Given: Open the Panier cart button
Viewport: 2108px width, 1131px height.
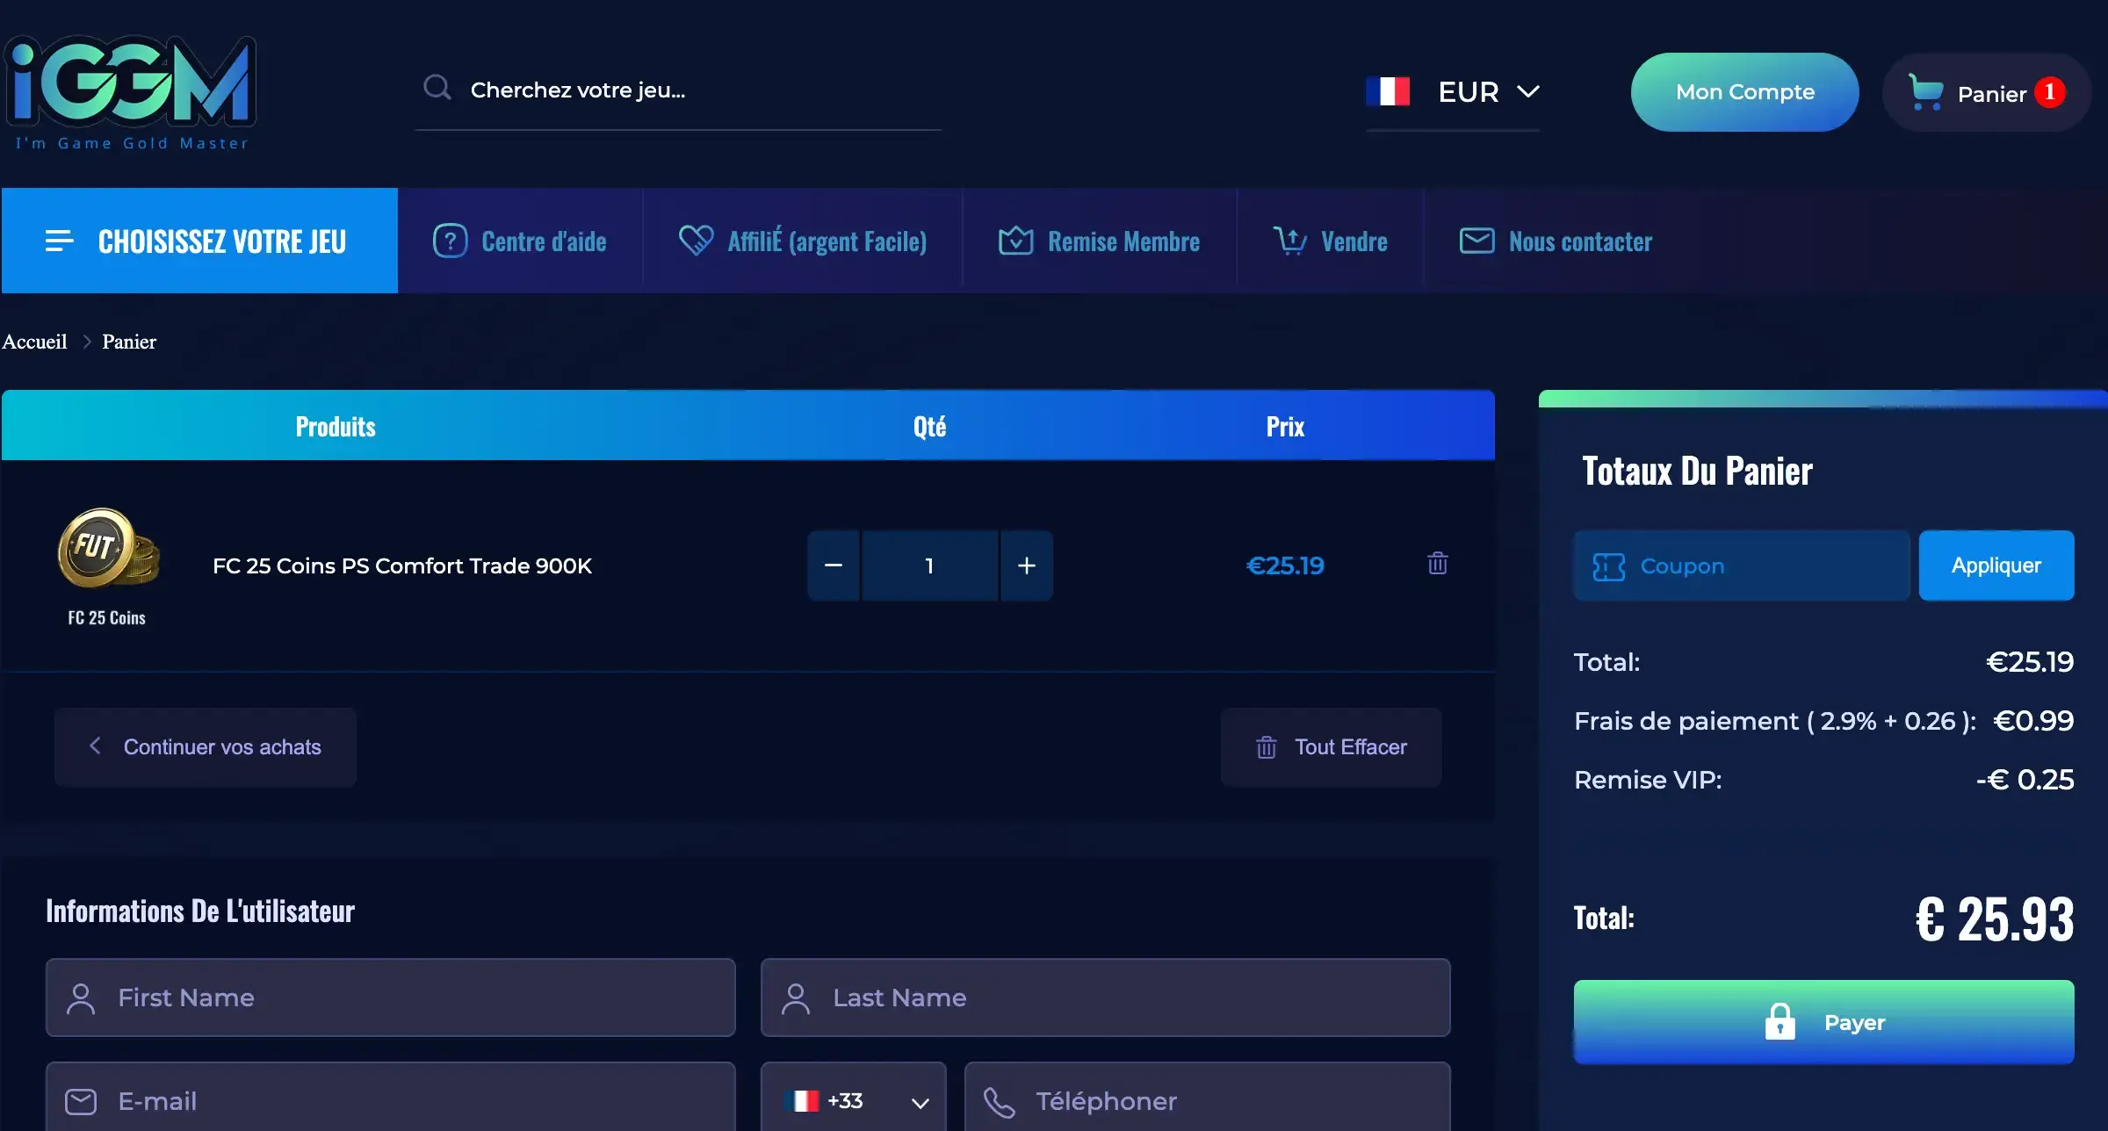Looking at the screenshot, I should [x=1987, y=92].
